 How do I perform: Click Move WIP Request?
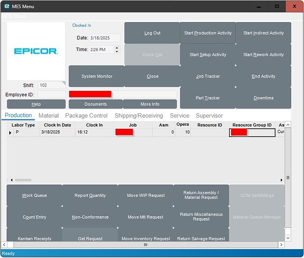[x=146, y=195]
